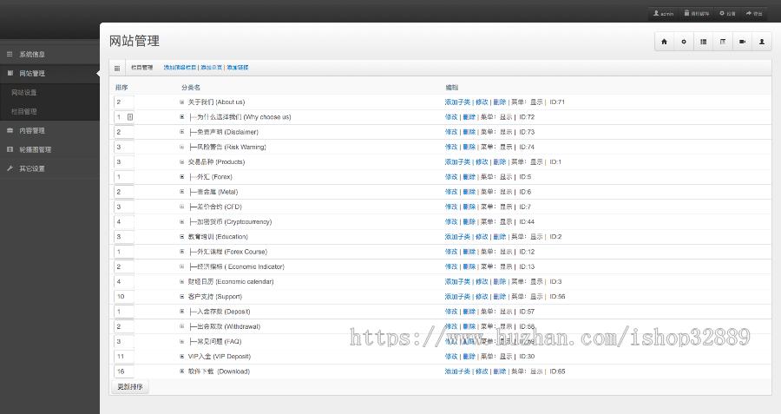Viewport: 781px width, 414px height.
Task: Click the sort order field for Download row
Action: click(124, 371)
